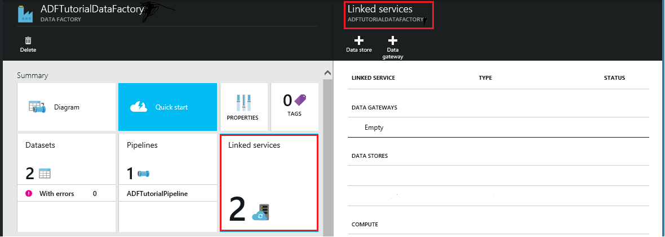Open the Tags tile
This screenshot has width=665, height=237.
tap(294, 107)
